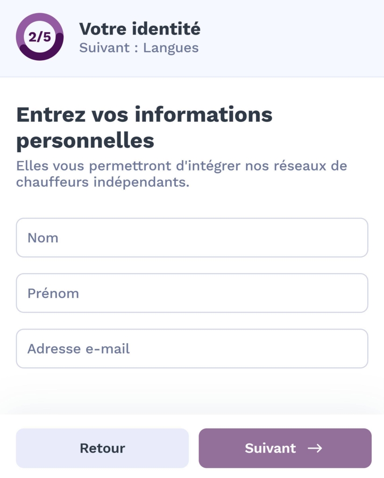The image size is (384, 478).
Task: Click the "Nom" placeholder text
Action: pyautogui.click(x=43, y=238)
